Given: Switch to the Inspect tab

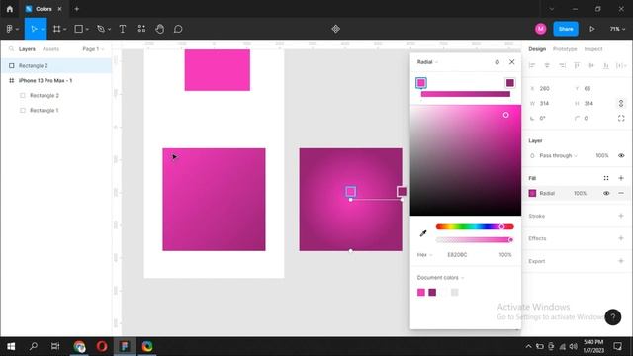Looking at the screenshot, I should point(593,48).
